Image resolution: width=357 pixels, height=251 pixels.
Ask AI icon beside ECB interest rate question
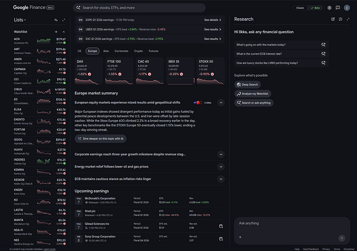coord(323,54)
